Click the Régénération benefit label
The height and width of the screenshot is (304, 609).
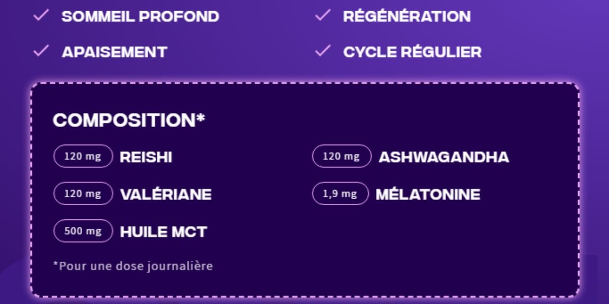click(x=407, y=16)
